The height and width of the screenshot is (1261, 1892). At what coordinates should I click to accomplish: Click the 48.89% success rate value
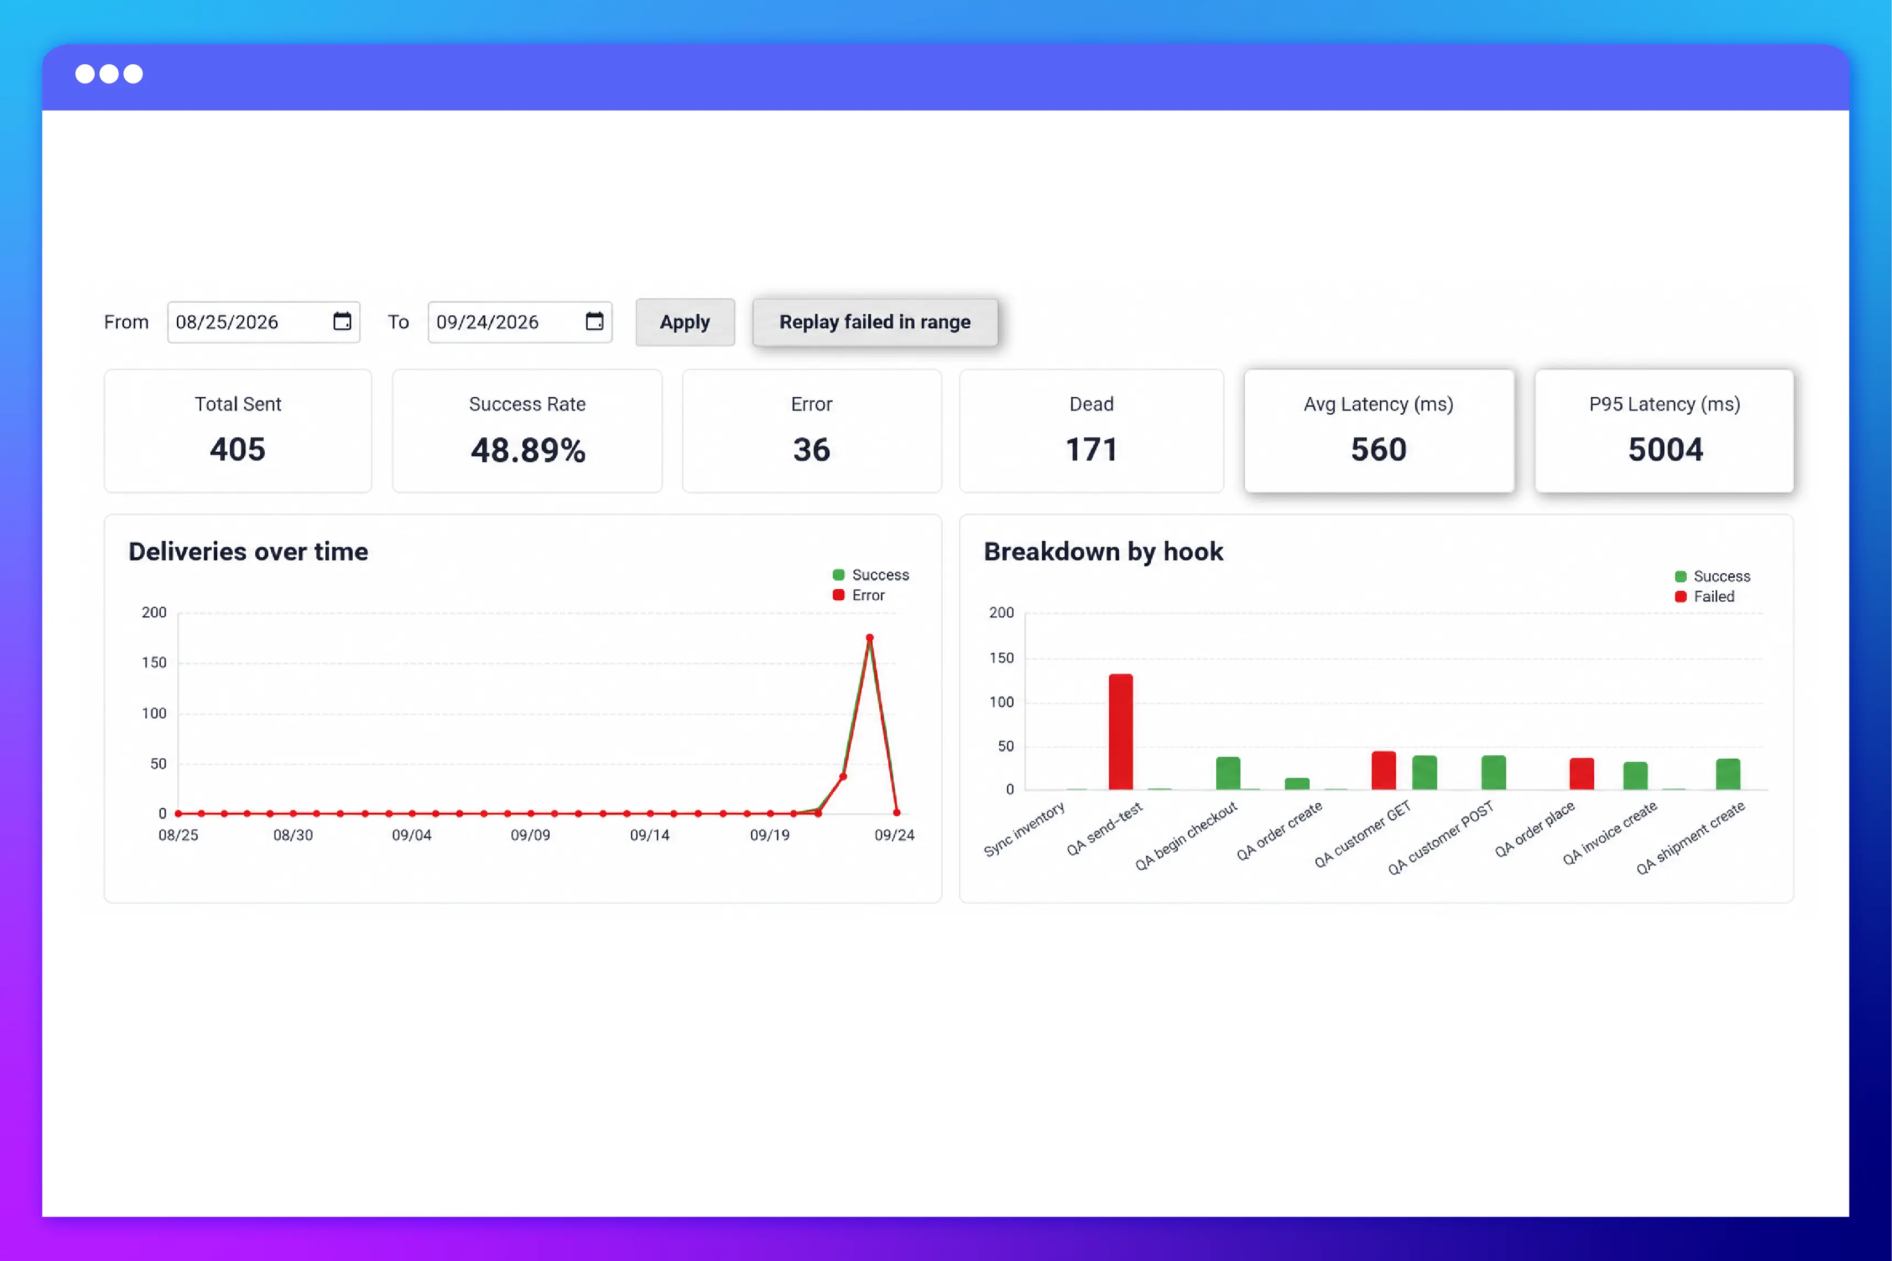tap(528, 449)
